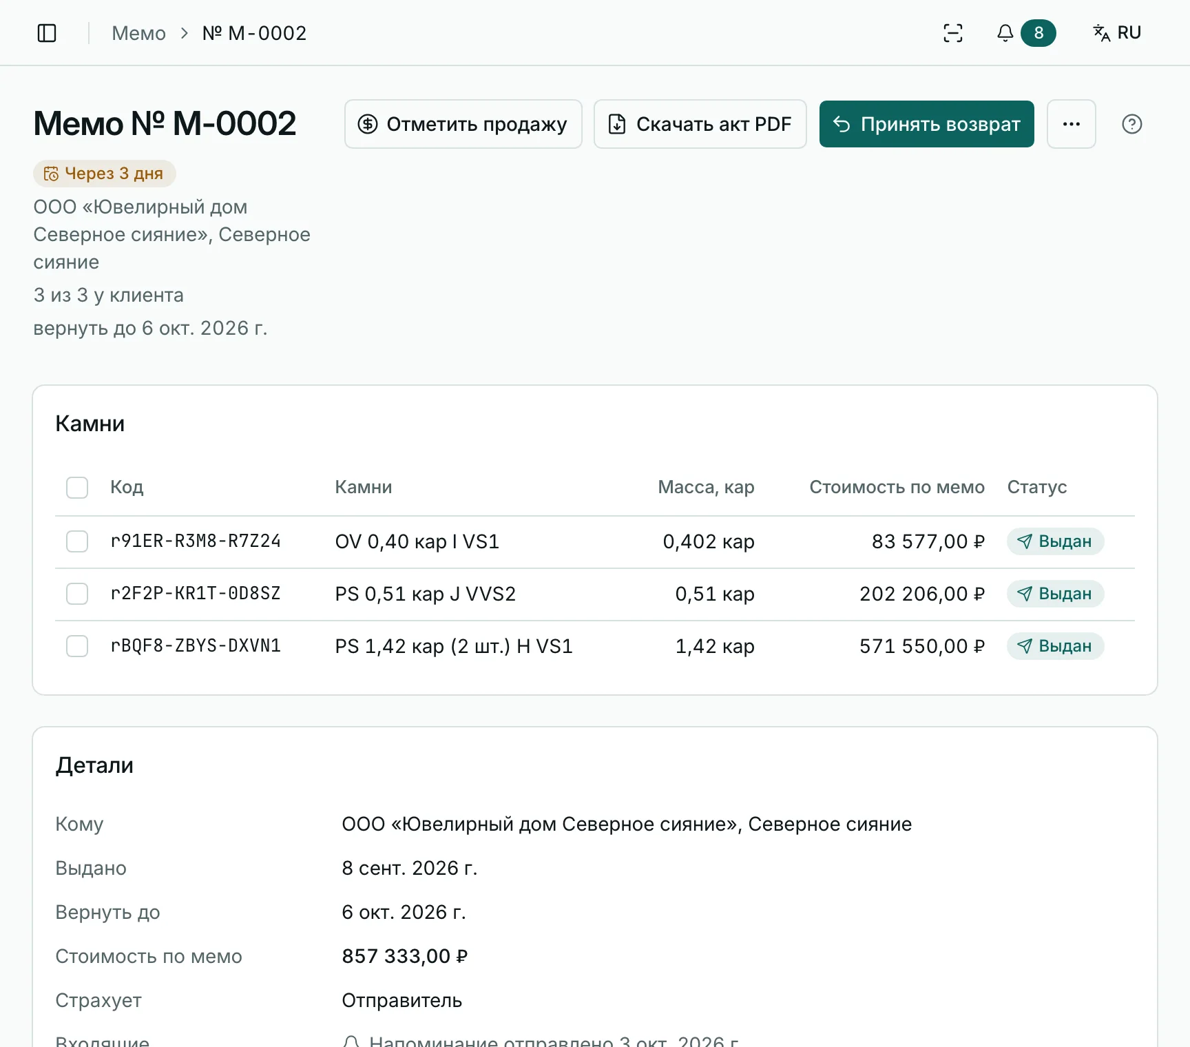Click the Отметить продажу button
Screen dimensions: 1190x1047
point(463,124)
